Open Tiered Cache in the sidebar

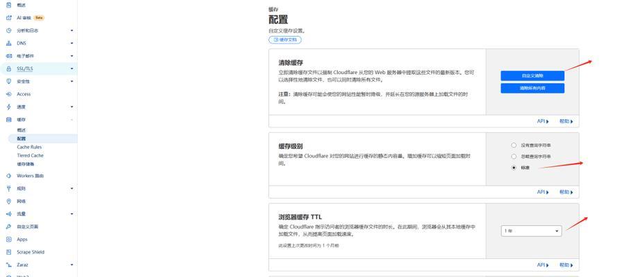pyautogui.click(x=31, y=156)
